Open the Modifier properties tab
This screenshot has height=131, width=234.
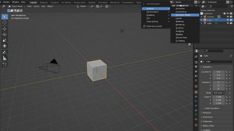pyautogui.click(x=196, y=97)
